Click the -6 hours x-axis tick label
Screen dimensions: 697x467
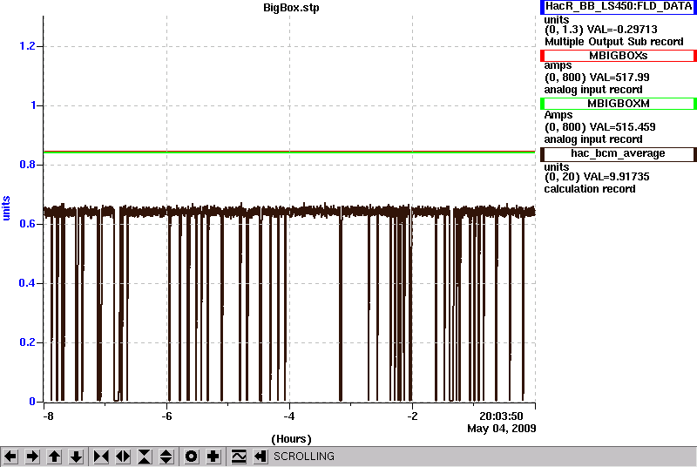[166, 416]
